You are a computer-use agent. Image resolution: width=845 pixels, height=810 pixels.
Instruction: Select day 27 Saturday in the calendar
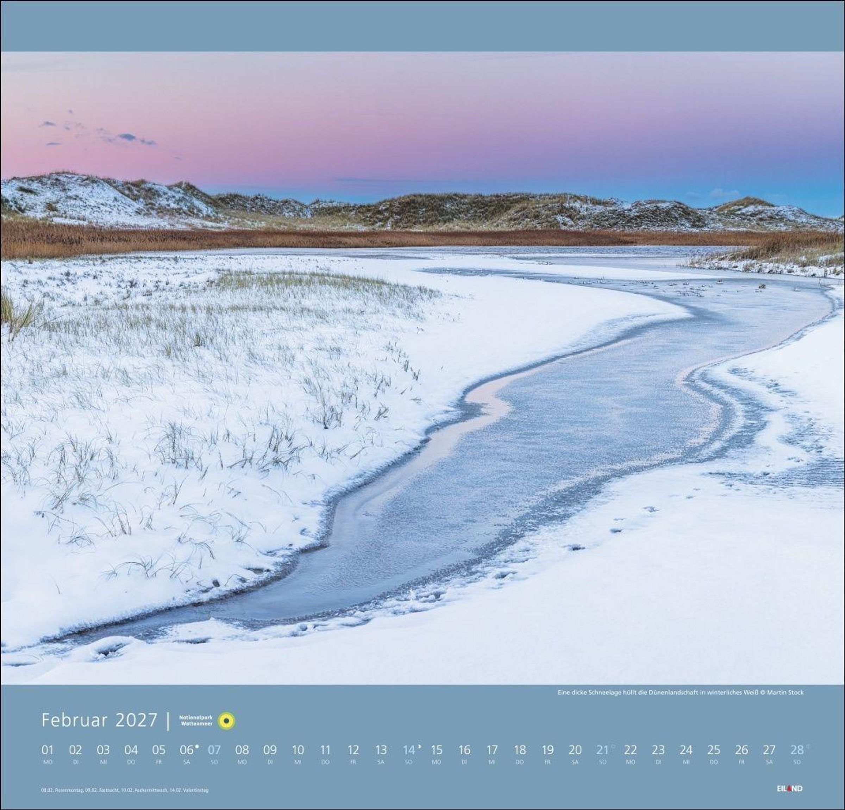(769, 751)
